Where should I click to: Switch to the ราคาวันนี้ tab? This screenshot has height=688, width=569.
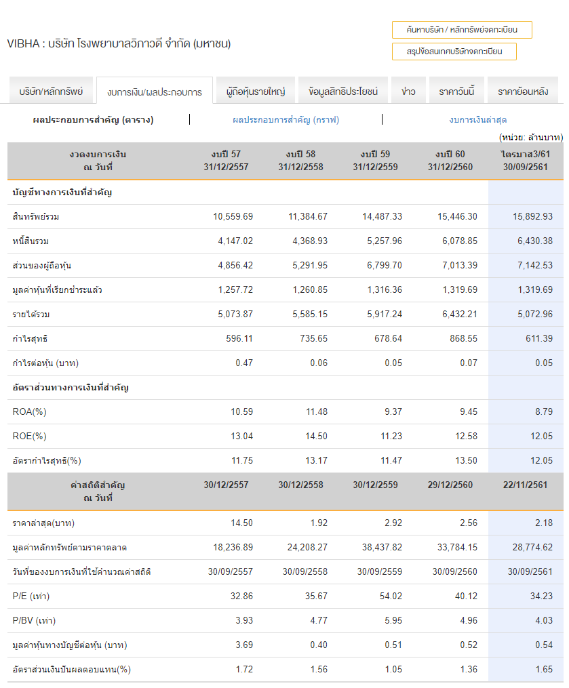tap(456, 92)
